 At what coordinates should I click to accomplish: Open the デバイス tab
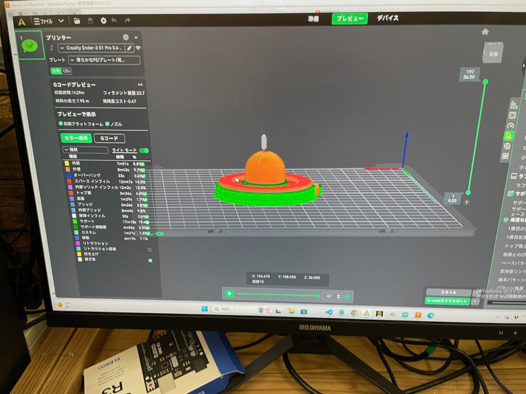(387, 18)
